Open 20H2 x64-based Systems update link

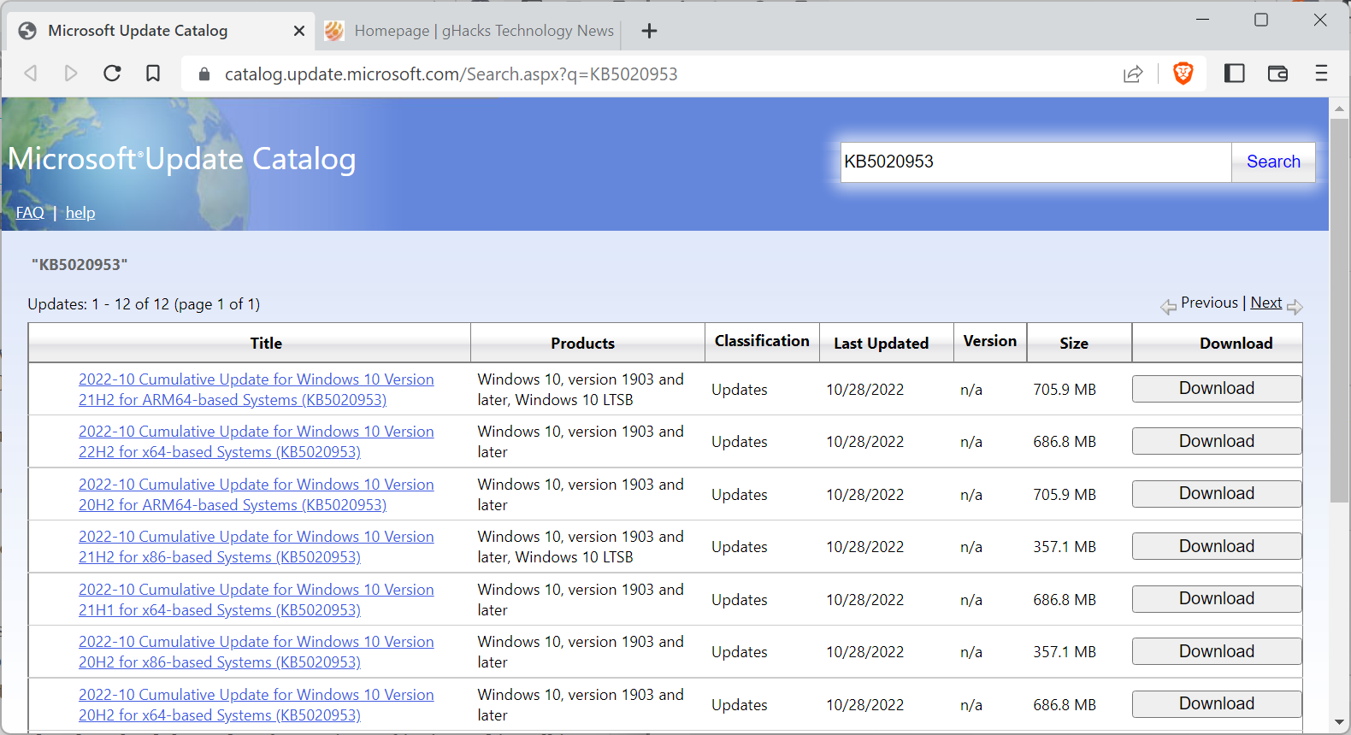coord(257,705)
